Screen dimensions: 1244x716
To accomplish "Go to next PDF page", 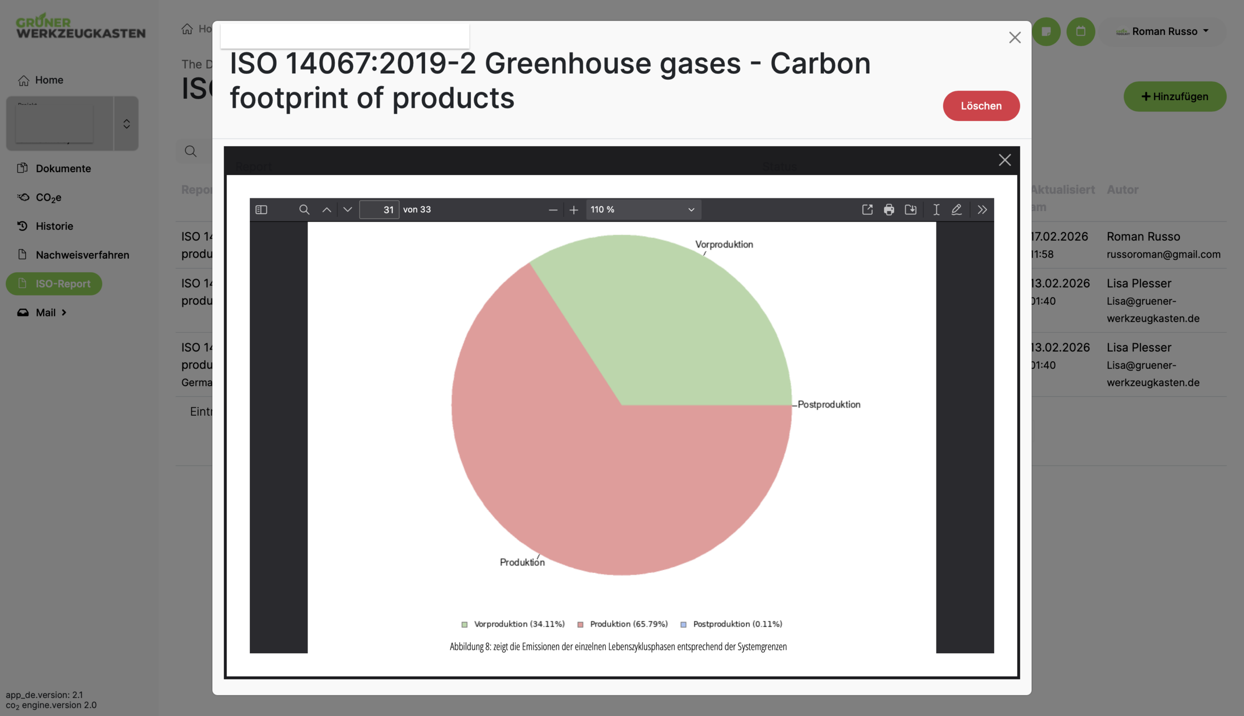I will coord(347,210).
